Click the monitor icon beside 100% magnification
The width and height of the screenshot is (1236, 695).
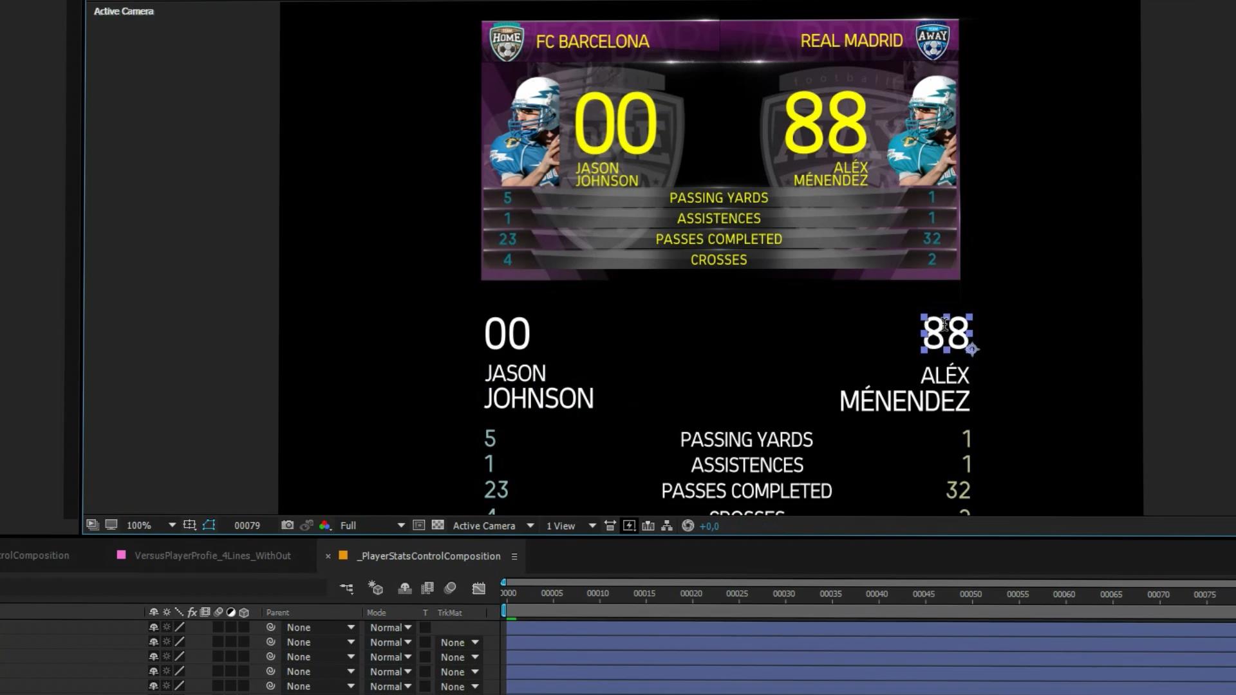coord(111,525)
